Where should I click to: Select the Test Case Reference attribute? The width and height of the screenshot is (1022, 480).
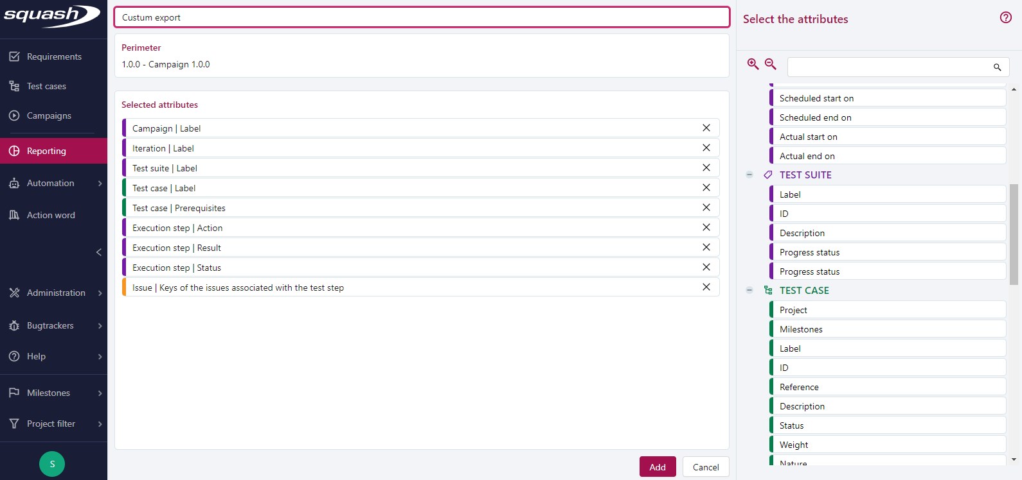(887, 387)
